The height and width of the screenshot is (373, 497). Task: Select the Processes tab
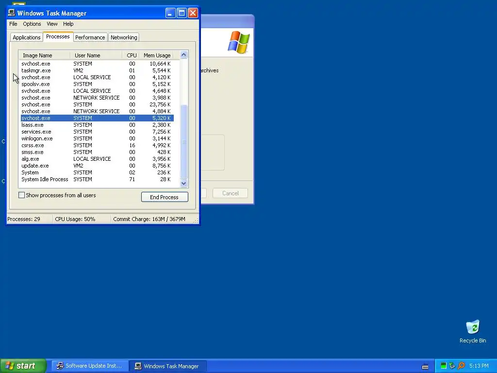(58, 37)
